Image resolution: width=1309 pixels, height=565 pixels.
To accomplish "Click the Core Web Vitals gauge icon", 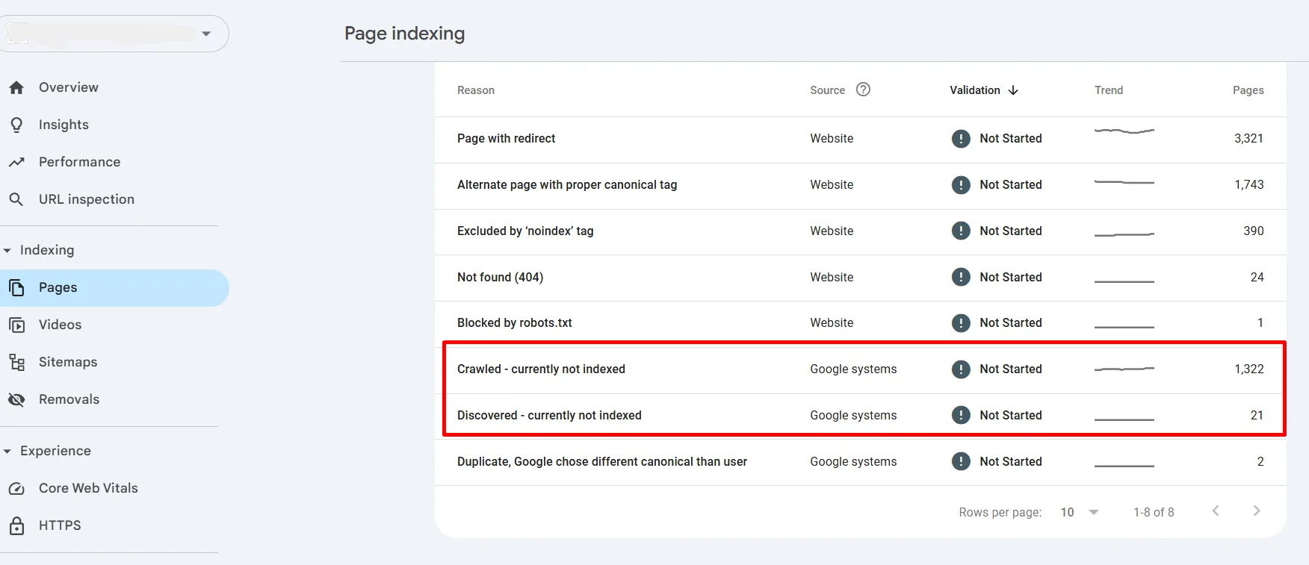I will click(16, 489).
